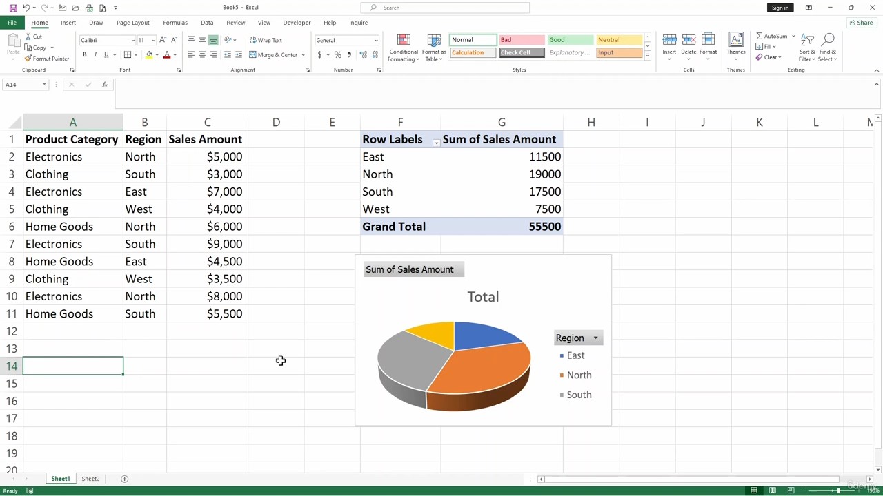Add a new sheet with plus icon
The image size is (883, 496).
(125, 479)
